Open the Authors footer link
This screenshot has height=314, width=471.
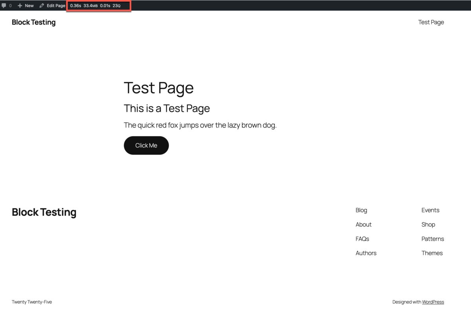pos(366,253)
